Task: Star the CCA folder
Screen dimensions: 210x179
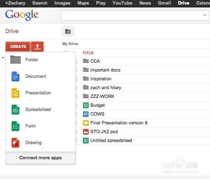Action: click(x=77, y=61)
